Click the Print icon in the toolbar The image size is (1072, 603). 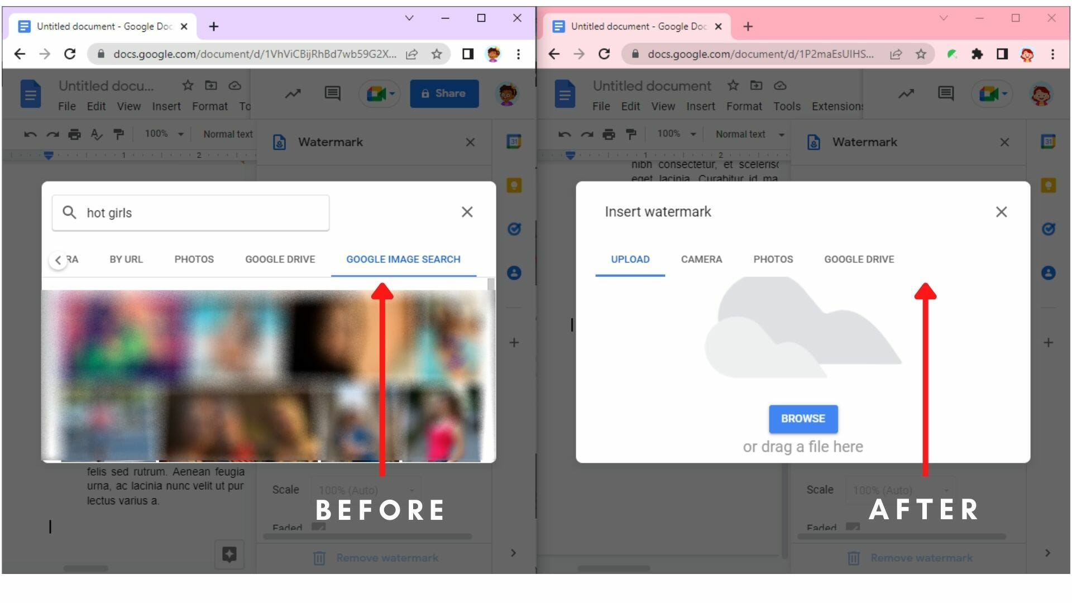click(74, 134)
